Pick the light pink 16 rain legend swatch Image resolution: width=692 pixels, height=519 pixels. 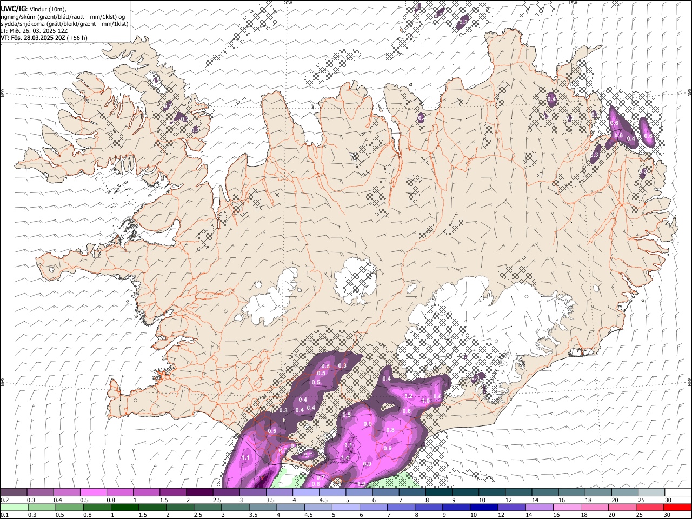[567, 507]
